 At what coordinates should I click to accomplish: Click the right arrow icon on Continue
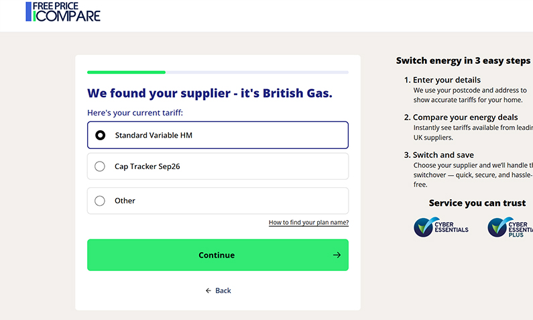(x=337, y=255)
